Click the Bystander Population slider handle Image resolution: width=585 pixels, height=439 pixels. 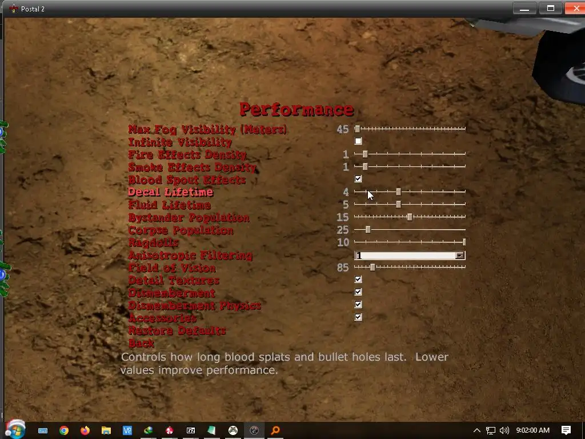410,217
